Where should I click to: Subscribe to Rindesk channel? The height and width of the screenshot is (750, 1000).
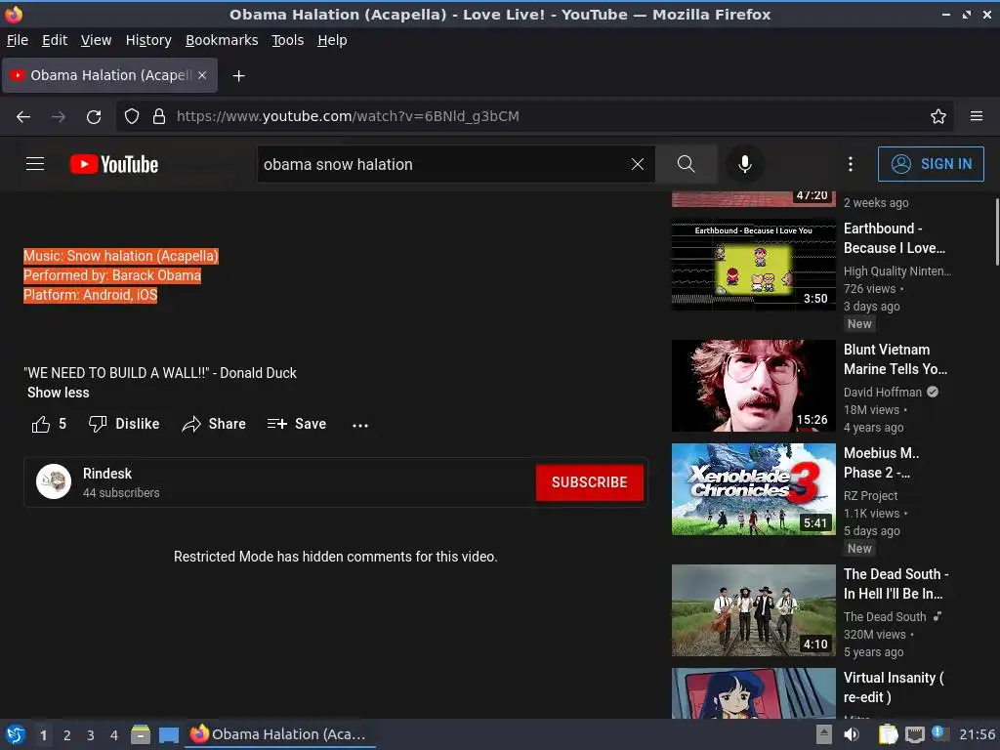coord(589,482)
